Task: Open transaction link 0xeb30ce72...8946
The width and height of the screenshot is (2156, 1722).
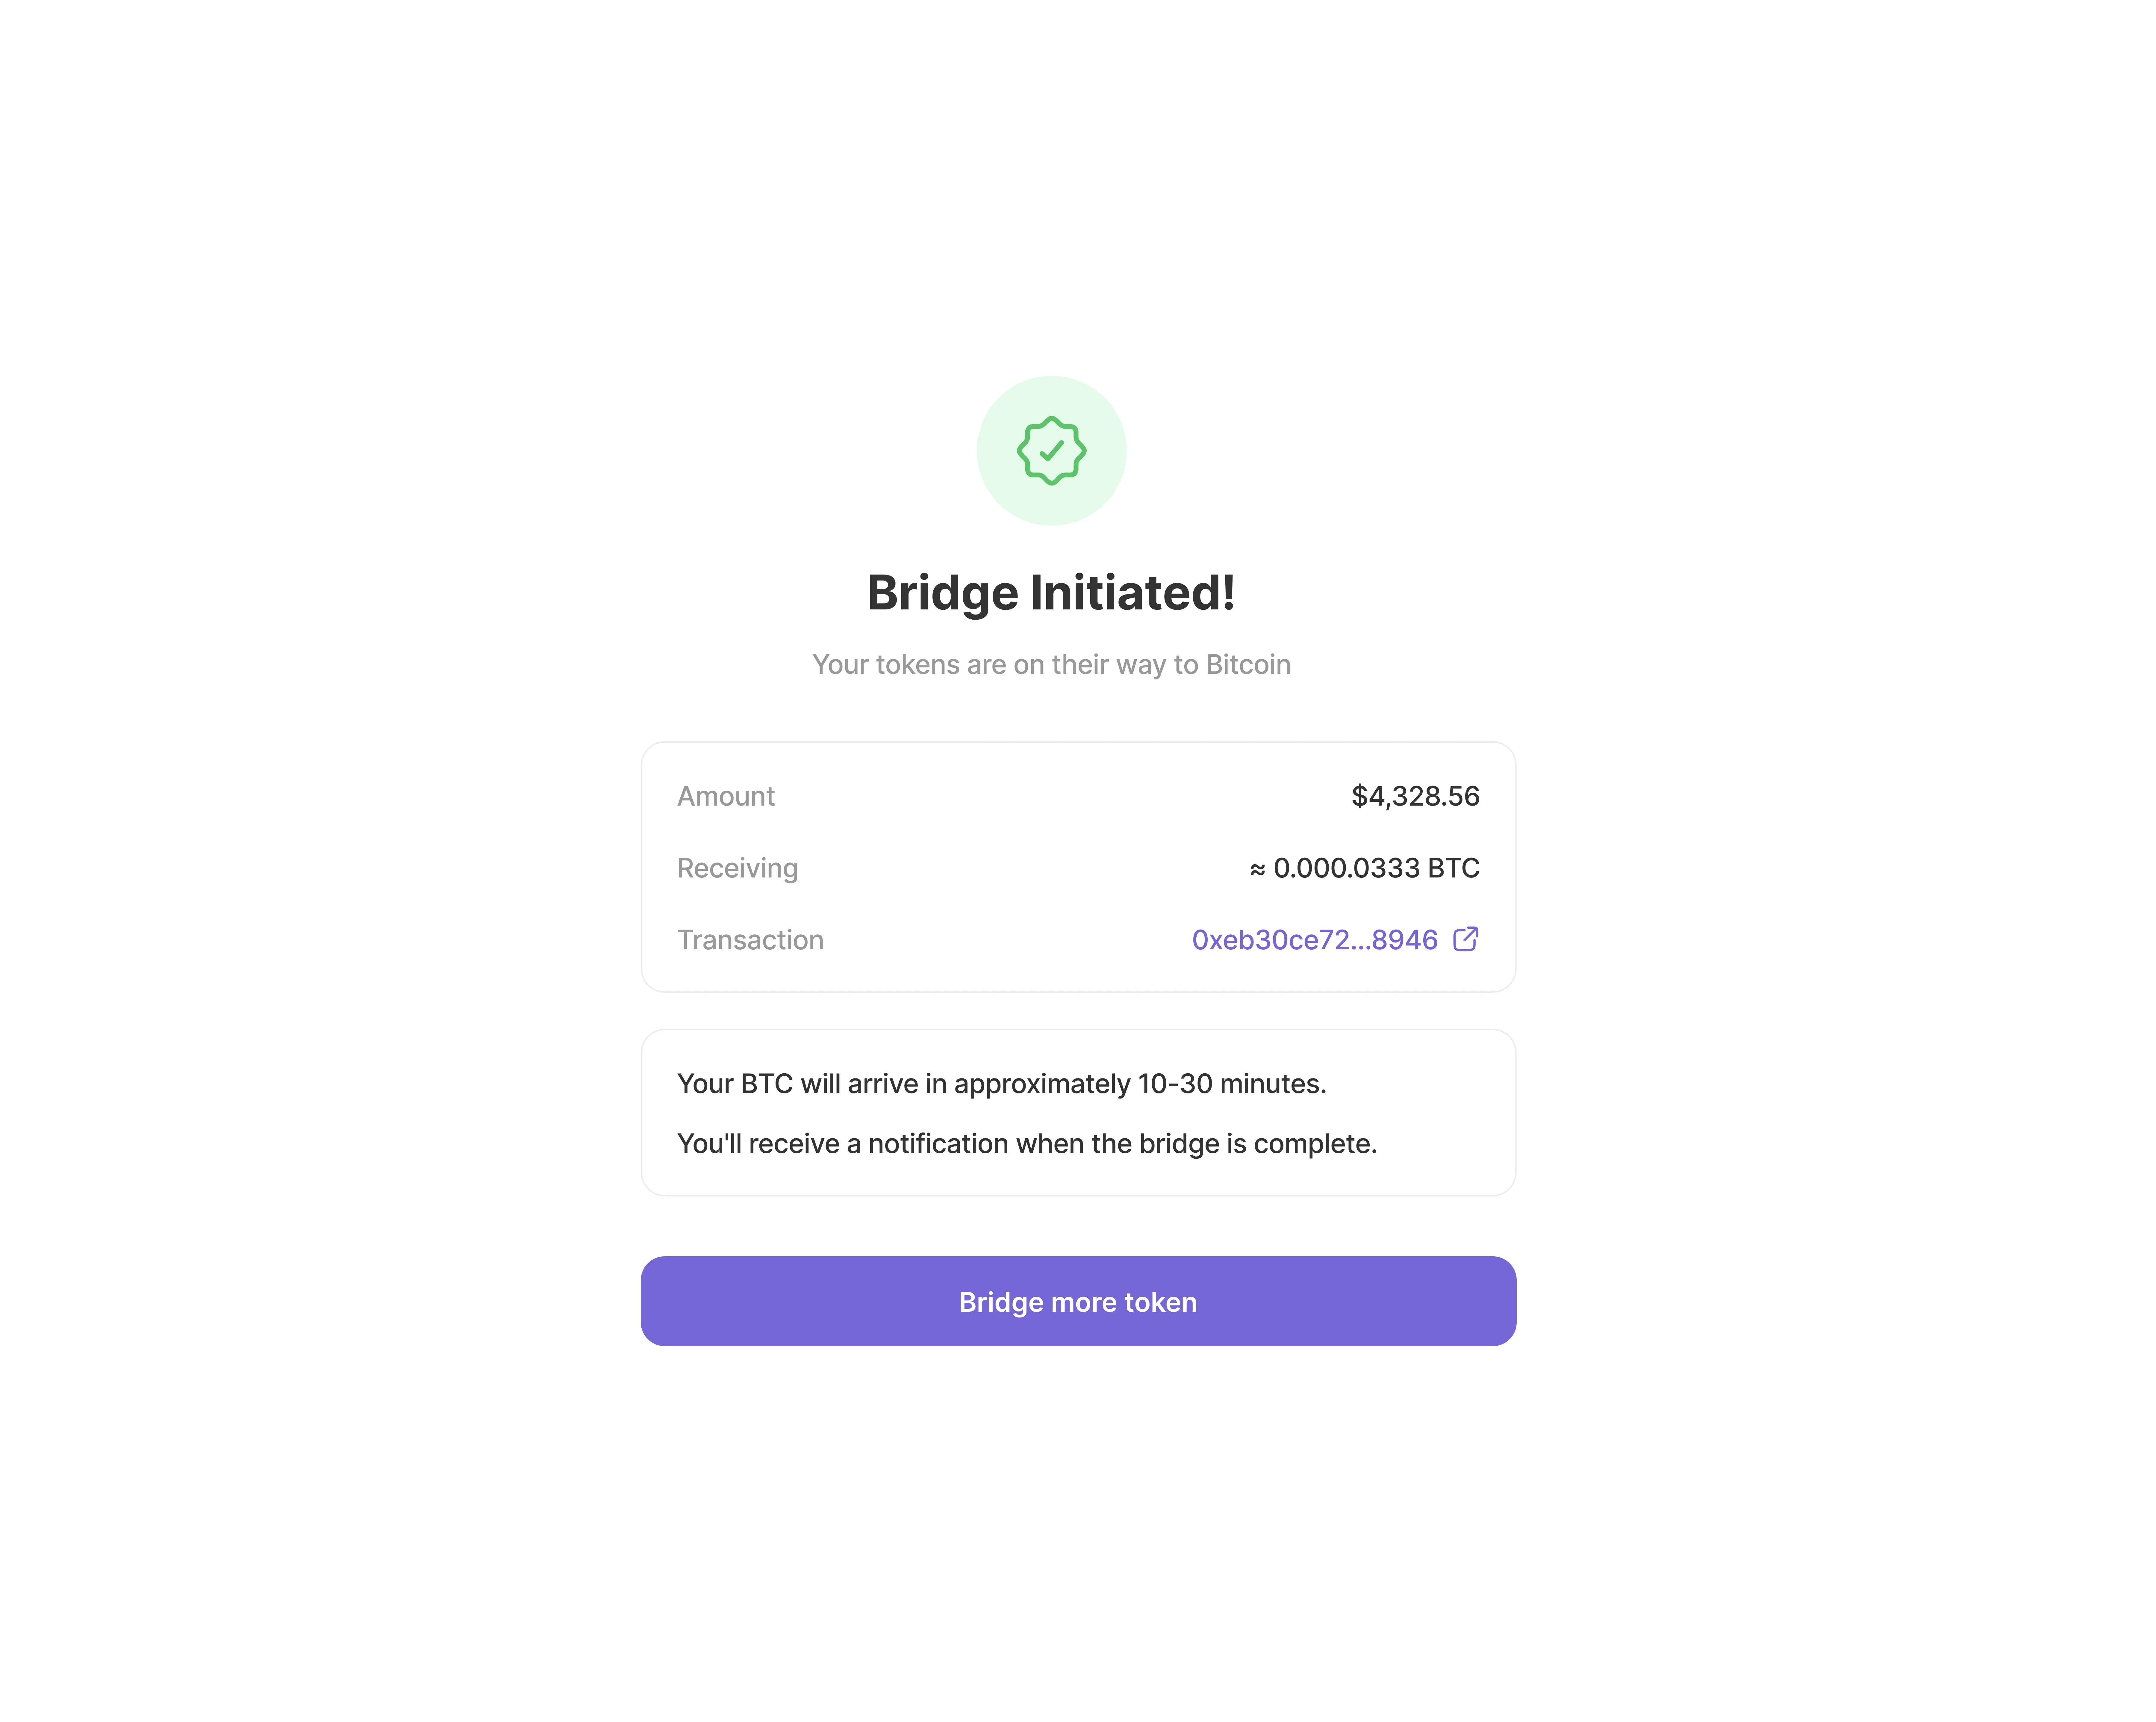Action: tap(1314, 940)
